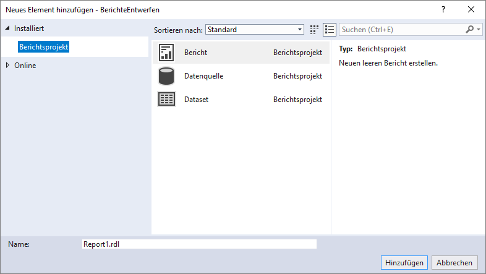Open the Sortieren nach dropdown
The image size is (486, 274).
255,30
